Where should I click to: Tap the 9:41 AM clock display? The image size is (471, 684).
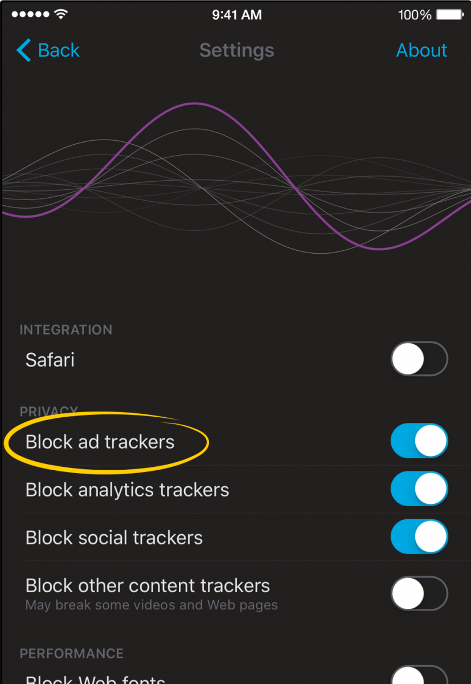[x=237, y=15]
